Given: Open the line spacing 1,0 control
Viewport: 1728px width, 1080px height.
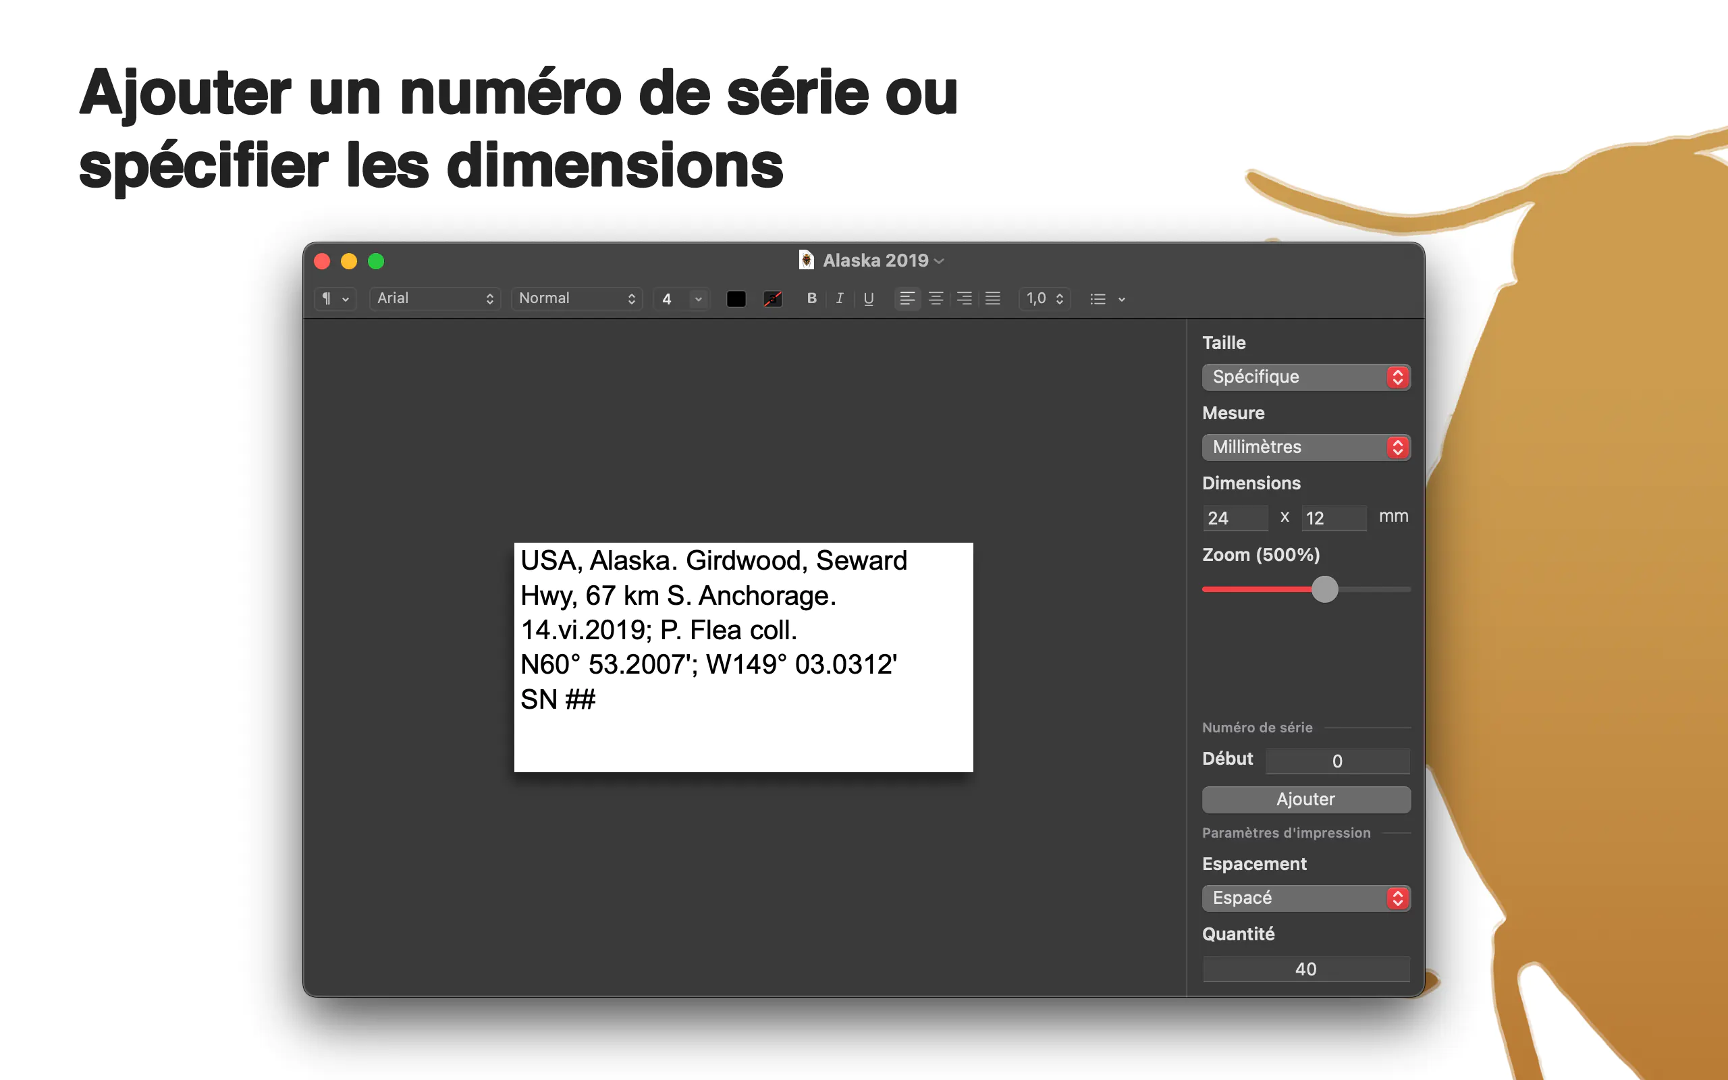Looking at the screenshot, I should [1044, 298].
